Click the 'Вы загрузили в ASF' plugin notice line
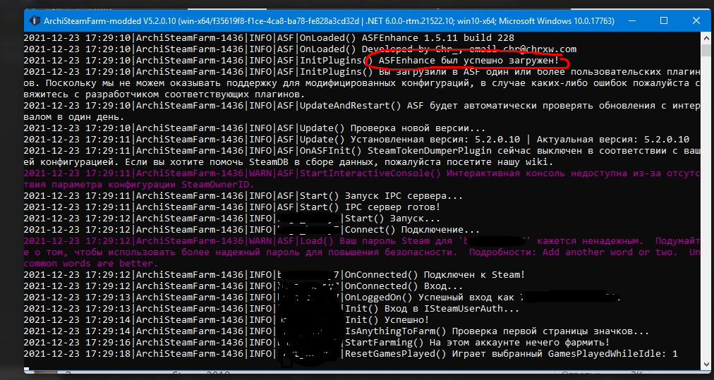 coord(362,72)
